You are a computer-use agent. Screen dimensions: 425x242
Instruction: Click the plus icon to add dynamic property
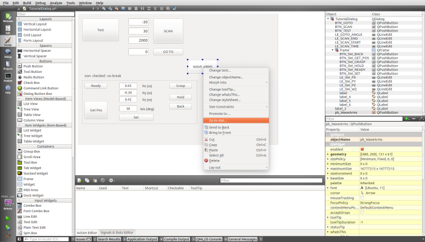click(x=407, y=119)
